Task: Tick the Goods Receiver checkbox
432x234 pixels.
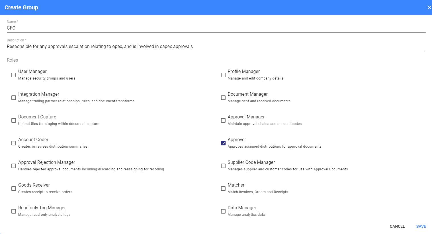Action: click(14, 189)
